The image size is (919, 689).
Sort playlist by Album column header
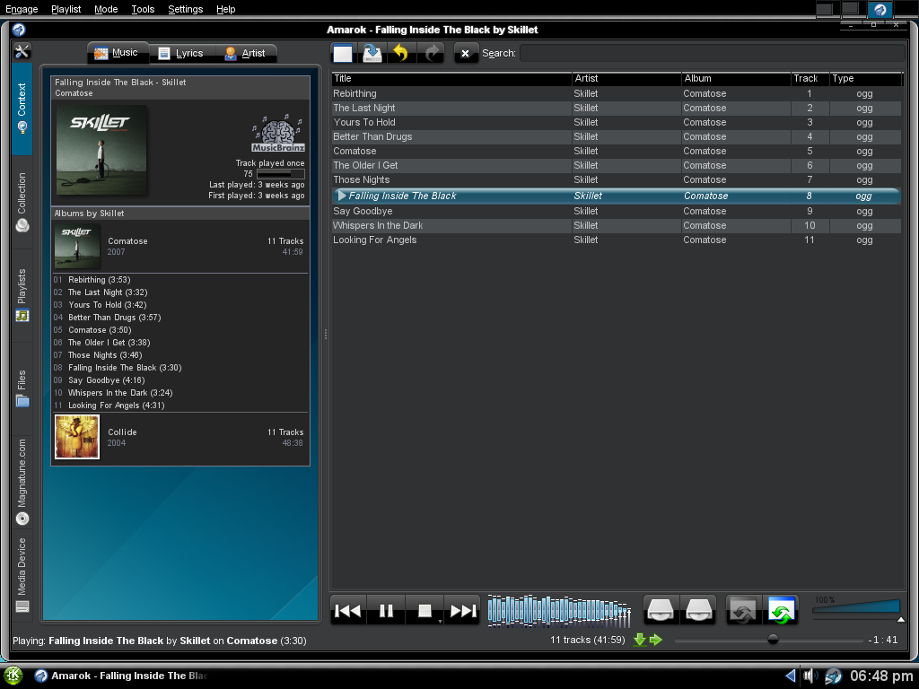click(736, 79)
